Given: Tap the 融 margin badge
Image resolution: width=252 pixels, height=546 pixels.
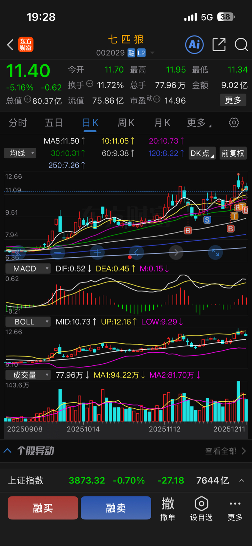Looking at the screenshot, I should tap(131, 53).
